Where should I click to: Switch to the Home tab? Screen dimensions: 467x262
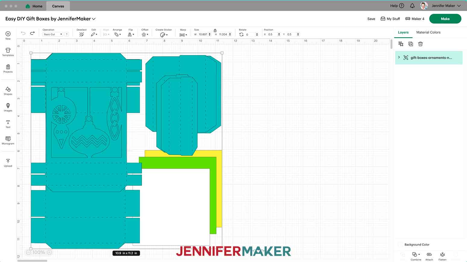[34, 6]
